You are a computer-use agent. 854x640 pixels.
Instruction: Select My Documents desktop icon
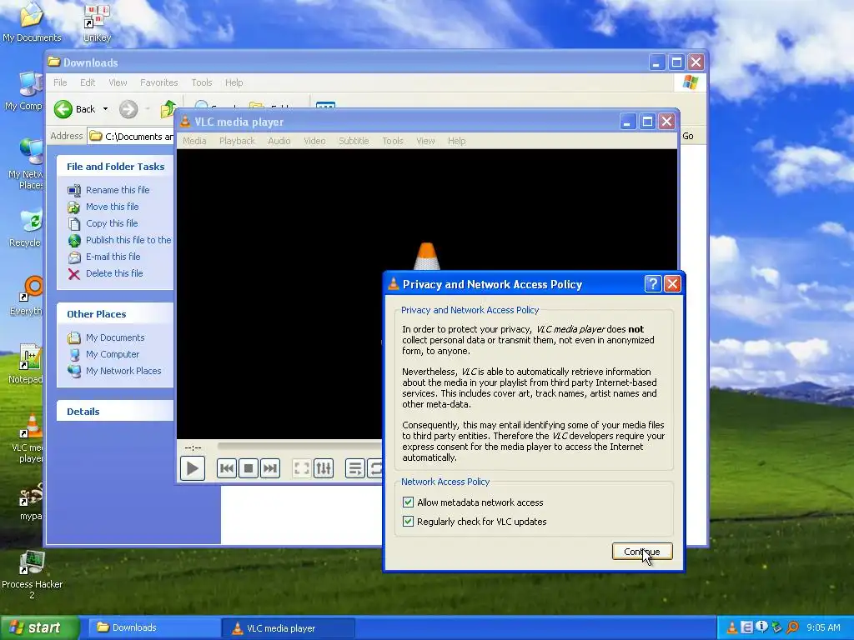coord(32,22)
